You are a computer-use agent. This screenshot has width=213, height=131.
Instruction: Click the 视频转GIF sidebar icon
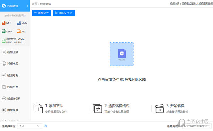click(x=4, y=98)
